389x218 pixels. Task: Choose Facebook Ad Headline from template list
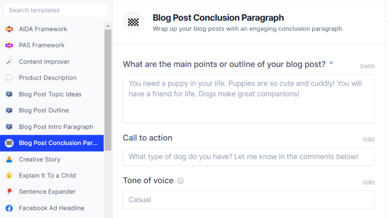51,208
